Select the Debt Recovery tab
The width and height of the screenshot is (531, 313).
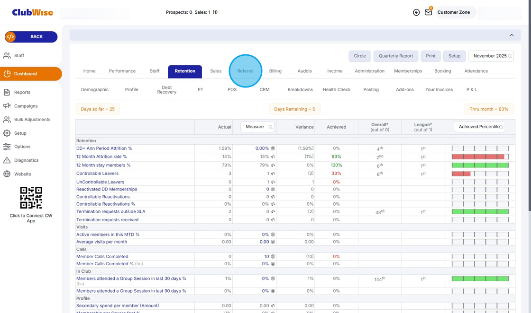(x=166, y=90)
